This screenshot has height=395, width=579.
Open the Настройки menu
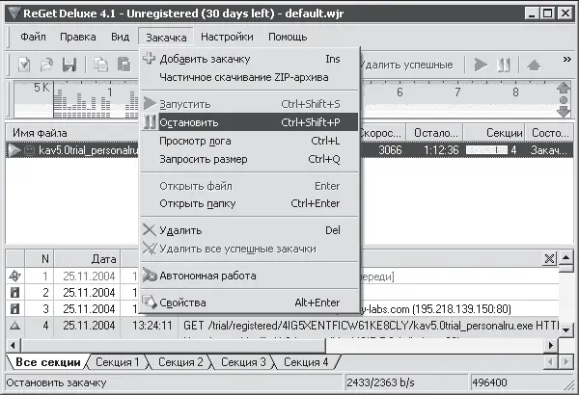coord(227,37)
